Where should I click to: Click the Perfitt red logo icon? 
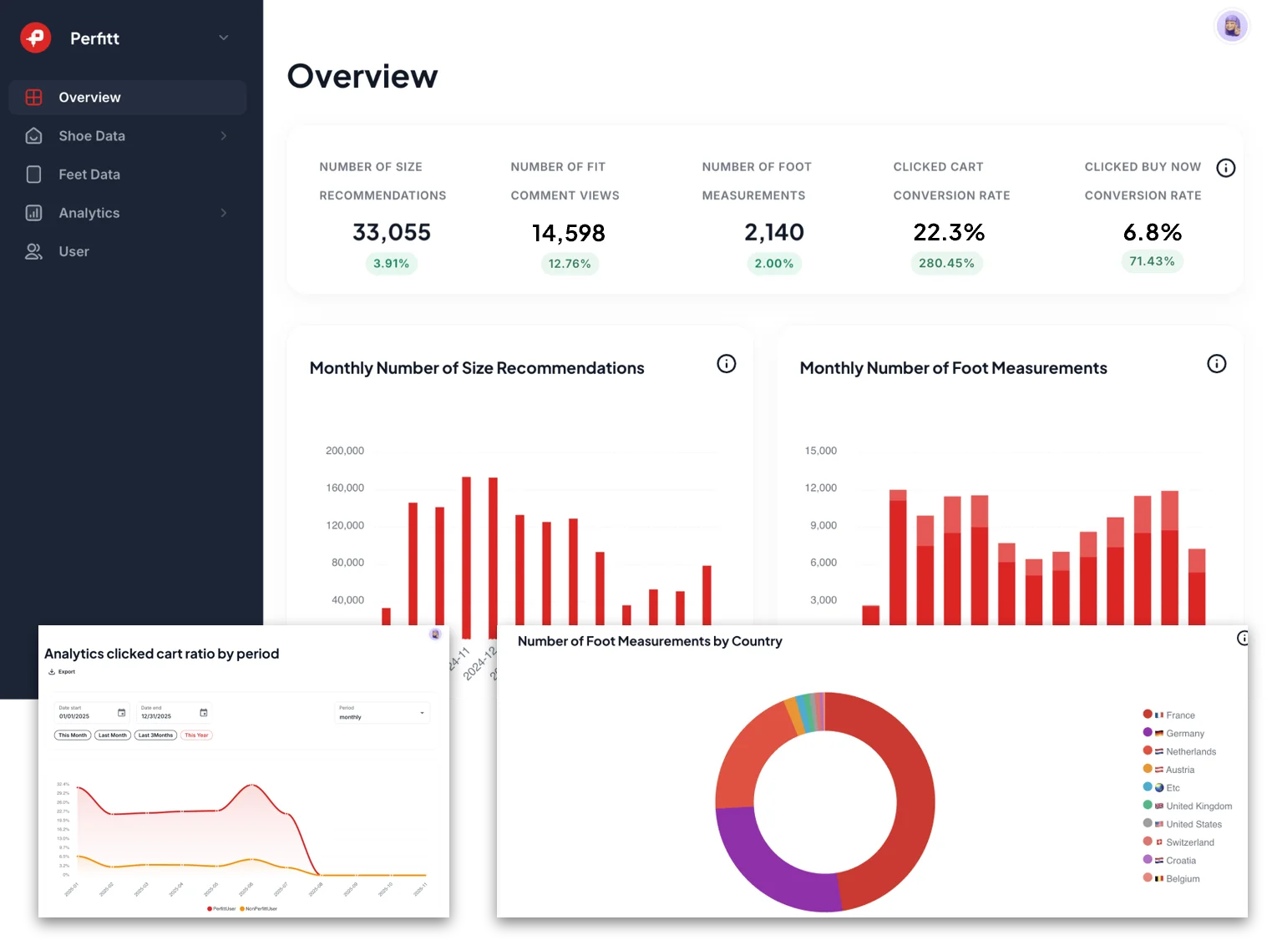35,38
